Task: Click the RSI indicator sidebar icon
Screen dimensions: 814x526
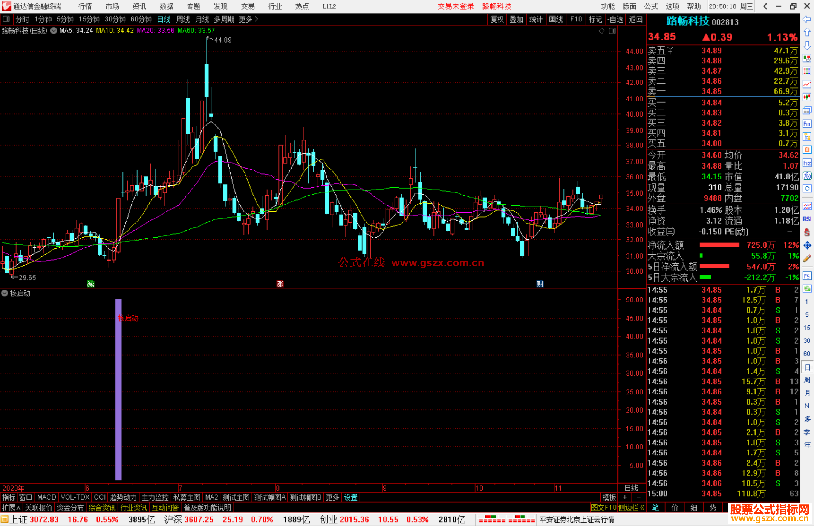Action: click(807, 219)
